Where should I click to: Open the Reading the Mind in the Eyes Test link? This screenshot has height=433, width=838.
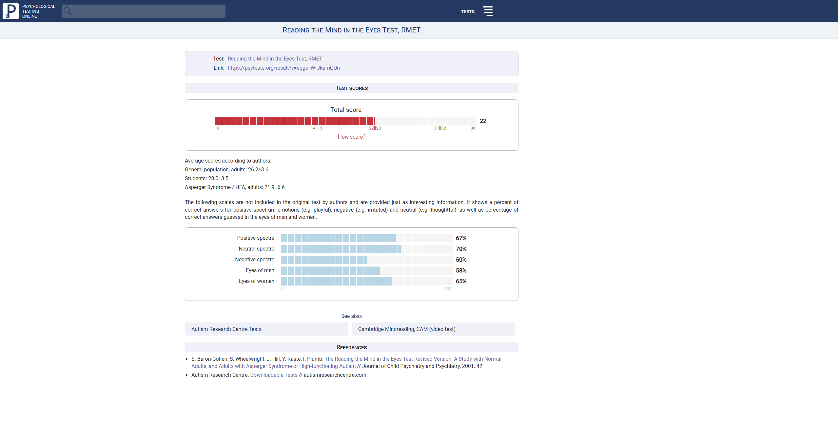(275, 59)
